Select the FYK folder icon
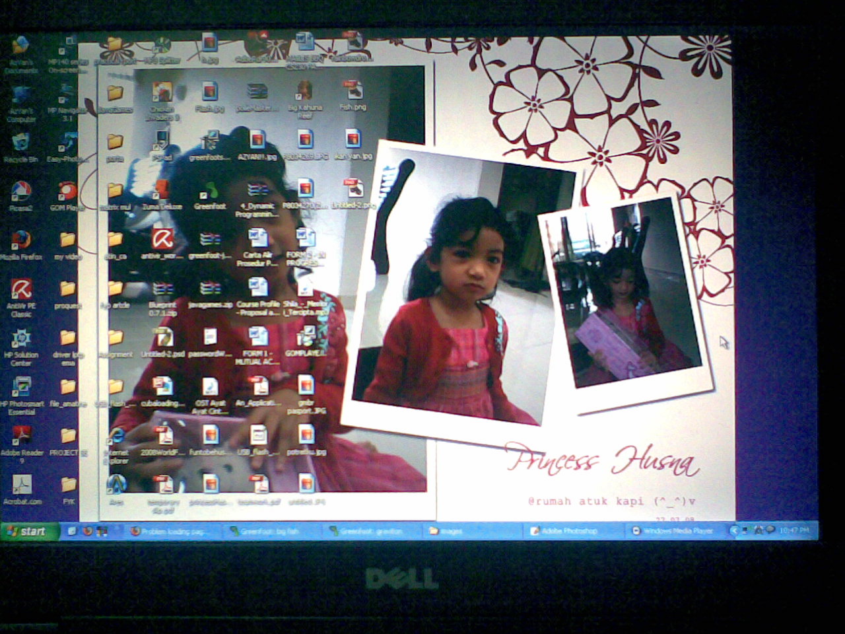The height and width of the screenshot is (634, 845). pos(69,490)
